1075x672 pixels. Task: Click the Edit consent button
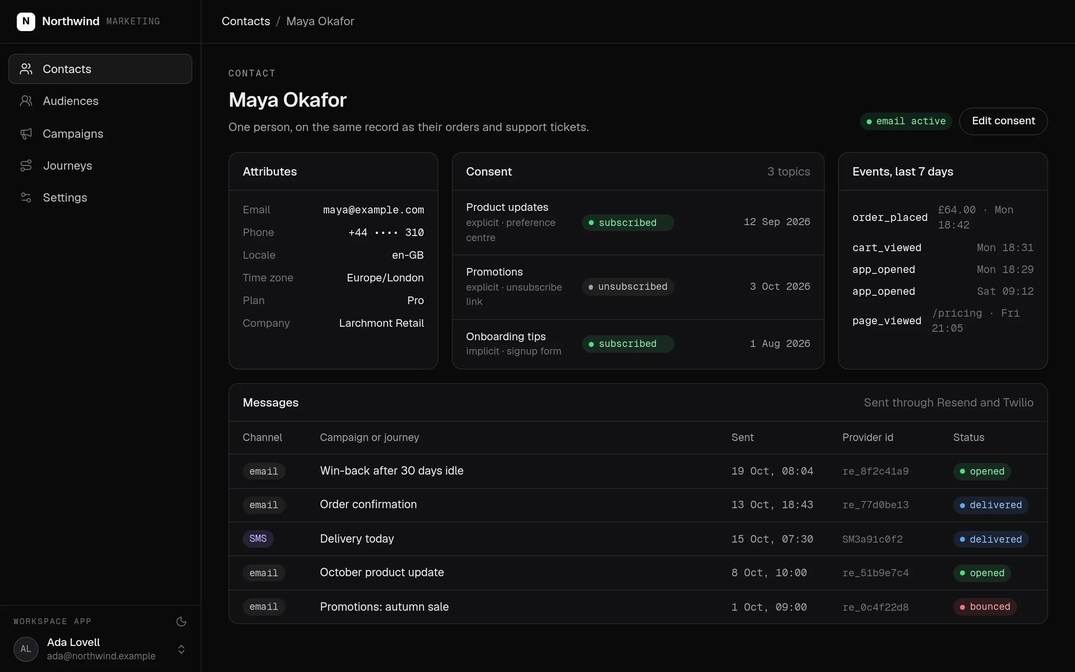tap(1003, 121)
